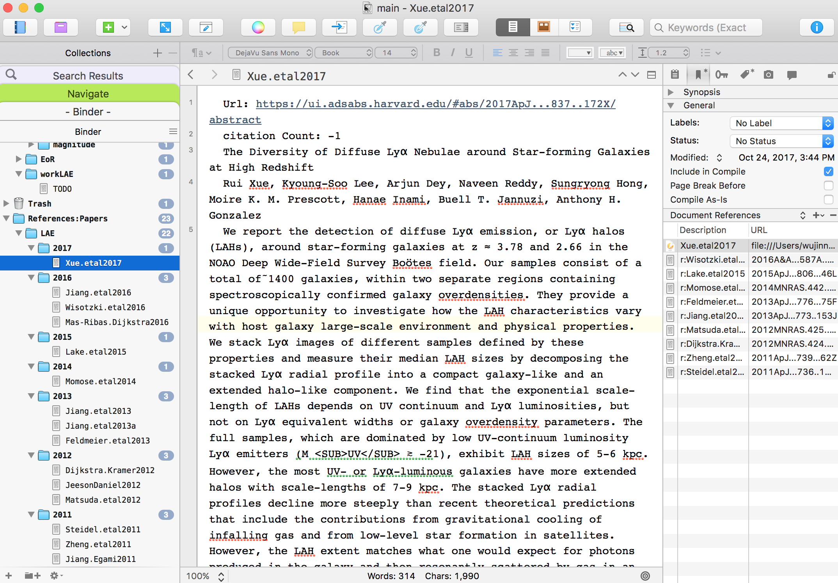
Task: Click the Binder toggle toolbar icon
Action: coord(20,27)
